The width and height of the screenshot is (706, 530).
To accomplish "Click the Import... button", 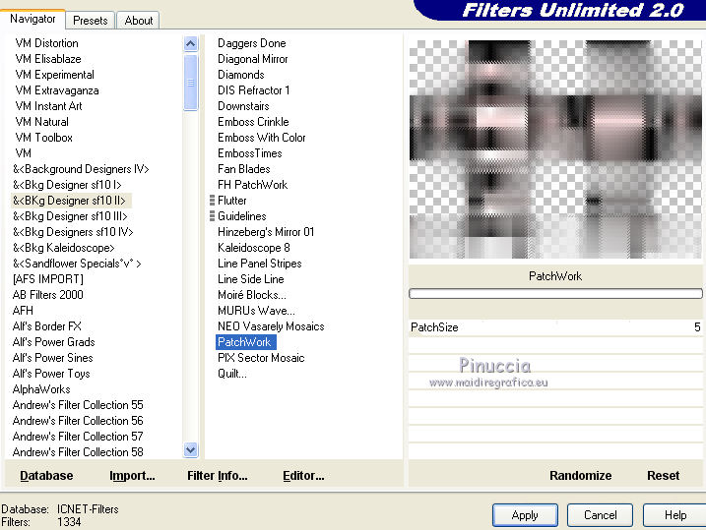I will click(132, 476).
